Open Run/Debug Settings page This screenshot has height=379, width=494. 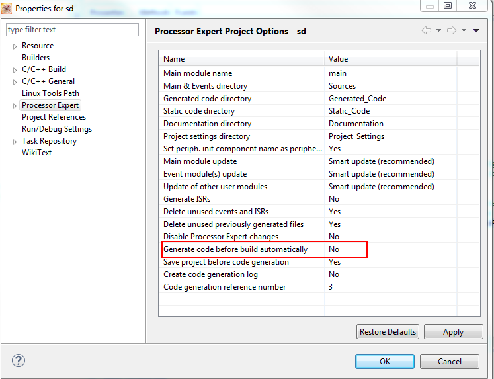click(x=57, y=129)
